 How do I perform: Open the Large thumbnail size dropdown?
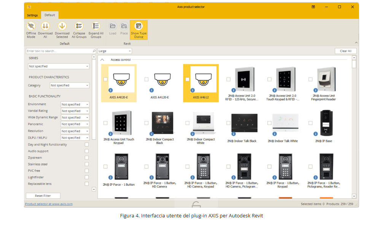[x=114, y=51]
